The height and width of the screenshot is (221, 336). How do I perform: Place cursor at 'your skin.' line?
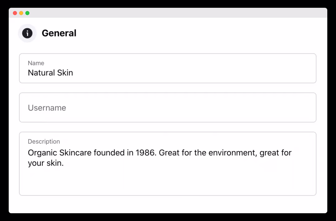coord(46,163)
